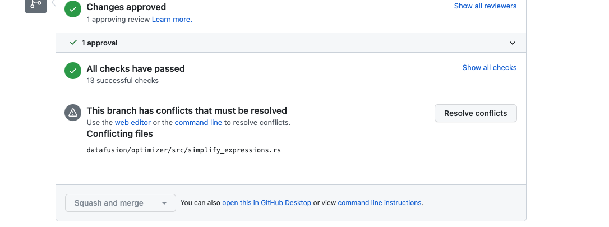Click the branch has conflicts heading
This screenshot has width=609, height=227.
coord(187,110)
